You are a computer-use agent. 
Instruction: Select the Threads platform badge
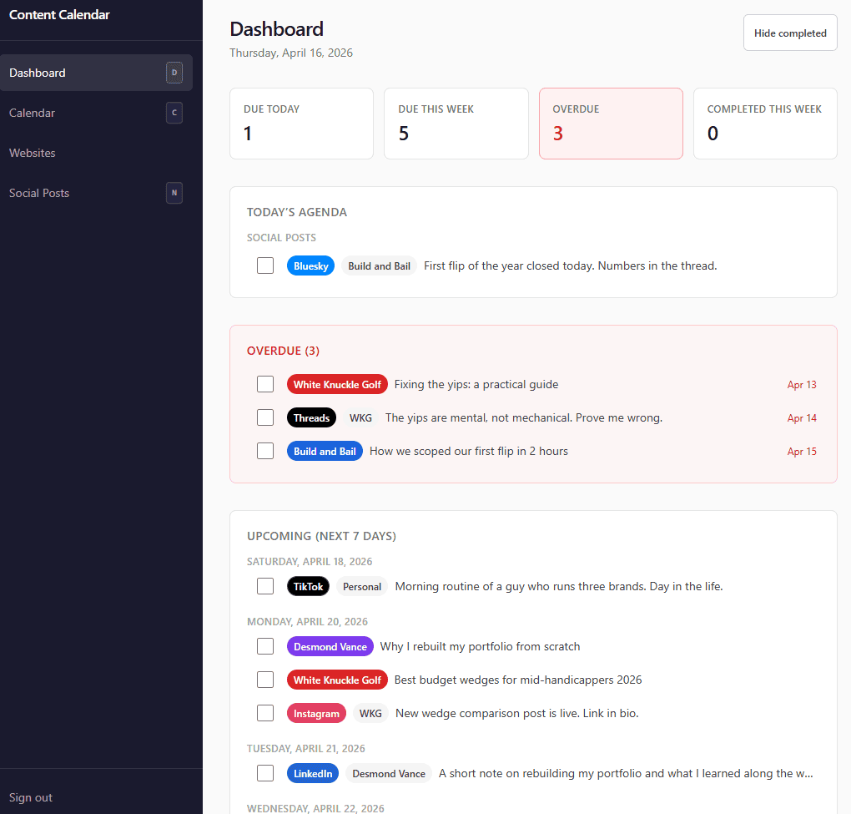pos(311,417)
